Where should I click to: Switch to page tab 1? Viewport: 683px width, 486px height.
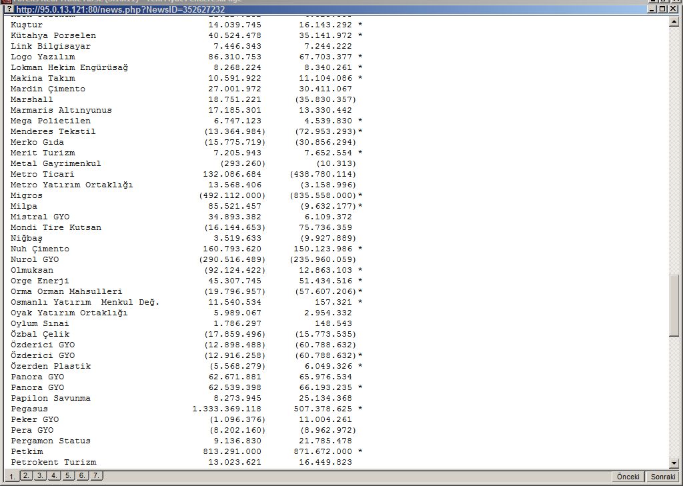tap(12, 477)
